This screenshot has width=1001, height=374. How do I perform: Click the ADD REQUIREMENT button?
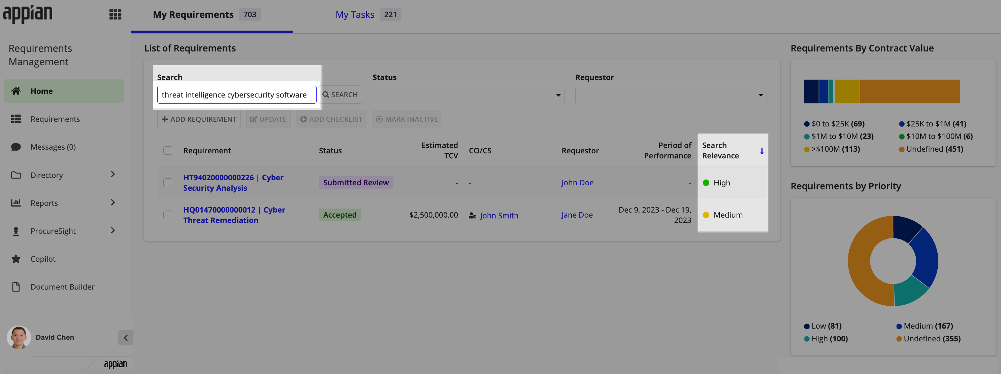point(199,119)
